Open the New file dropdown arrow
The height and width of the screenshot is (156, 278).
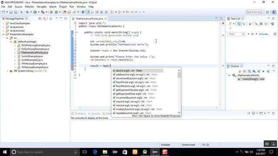pyautogui.click(x=7, y=12)
